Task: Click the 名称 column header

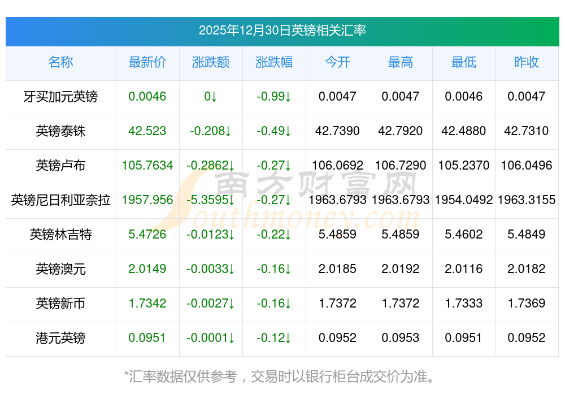Action: (x=60, y=62)
